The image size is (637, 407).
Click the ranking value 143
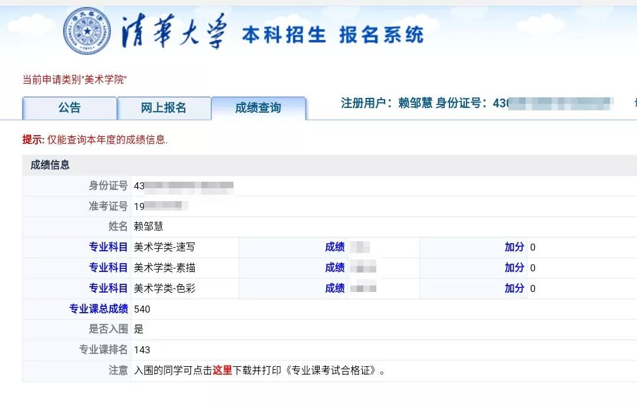point(142,350)
